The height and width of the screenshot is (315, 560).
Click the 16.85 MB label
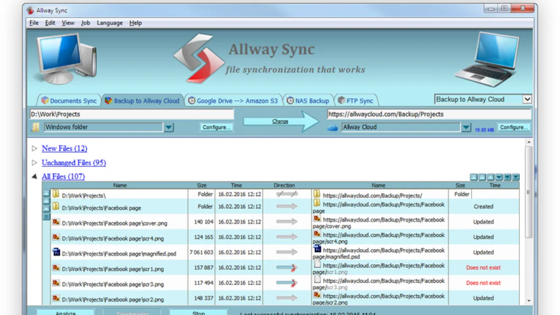coord(484,130)
